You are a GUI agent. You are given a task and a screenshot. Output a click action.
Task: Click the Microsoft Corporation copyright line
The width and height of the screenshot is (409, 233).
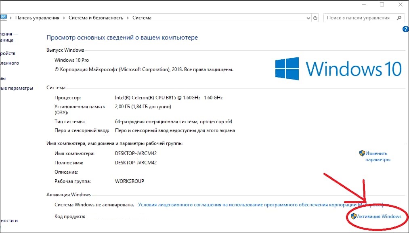pyautogui.click(x=144, y=70)
